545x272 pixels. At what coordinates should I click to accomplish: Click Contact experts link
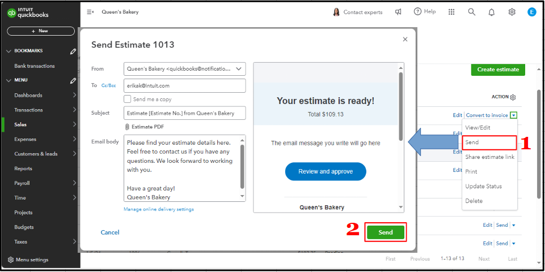[x=363, y=12]
